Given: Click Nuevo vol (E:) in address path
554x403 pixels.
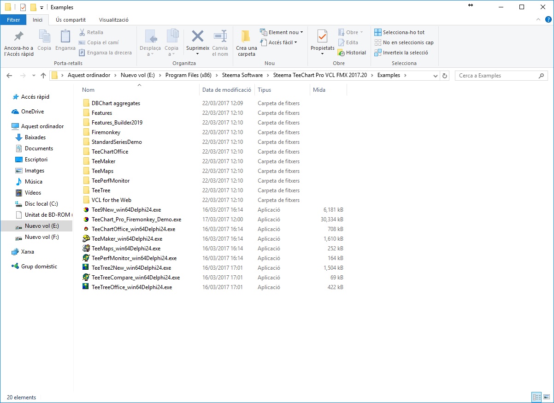Looking at the screenshot, I should (x=138, y=75).
